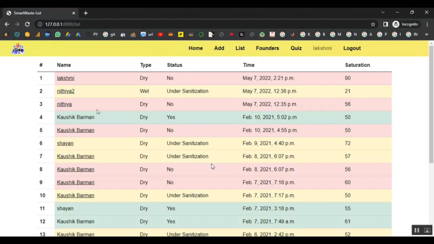Open the PY bookmark shortcut
This screenshot has height=244, width=434.
click(x=95, y=34)
